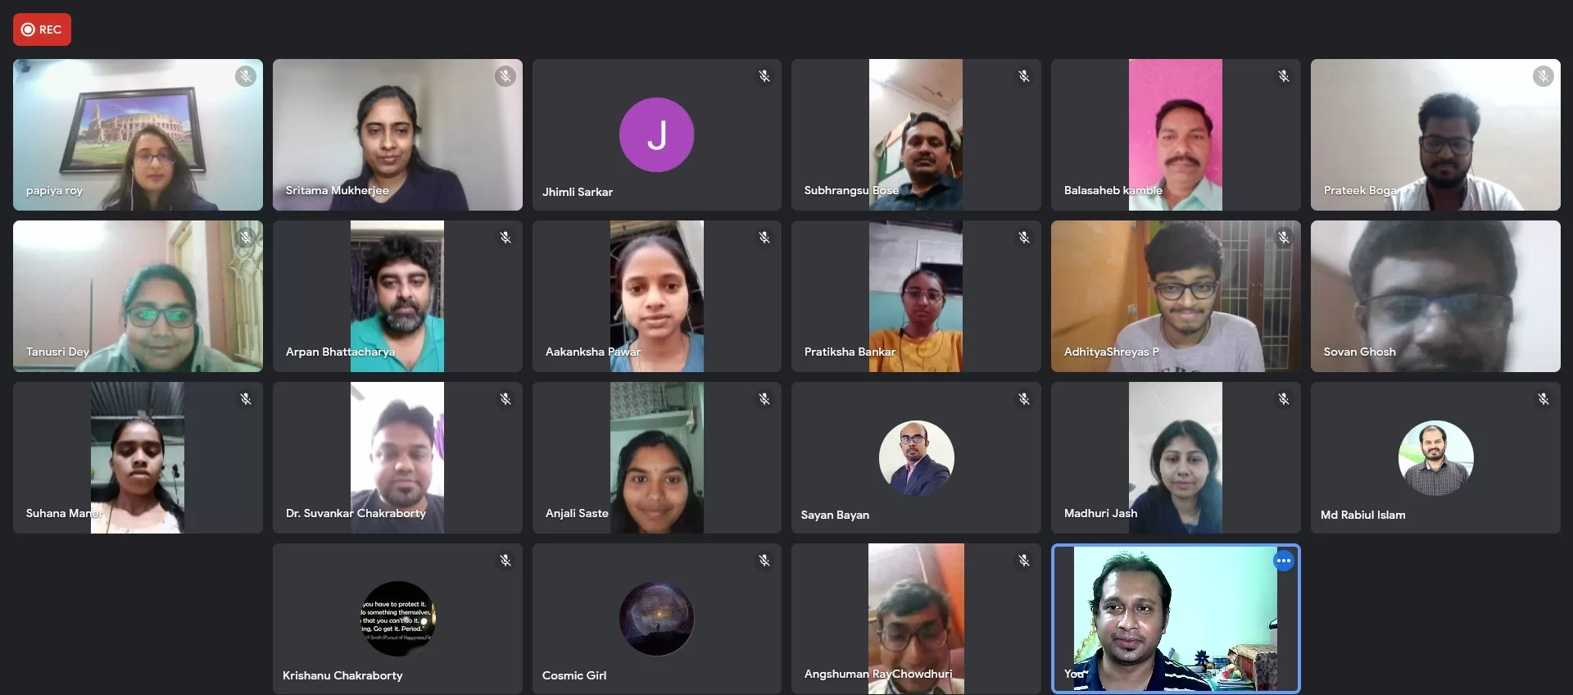This screenshot has height=695, width=1573.
Task: Select Sayan Bayan's profile picture
Action: coord(916,458)
